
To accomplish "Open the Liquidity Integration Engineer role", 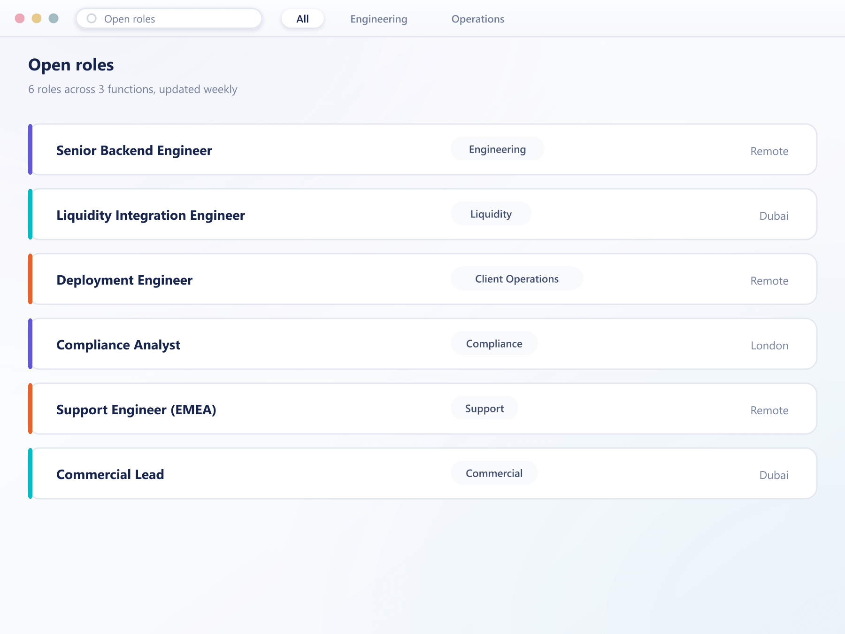I will [422, 215].
